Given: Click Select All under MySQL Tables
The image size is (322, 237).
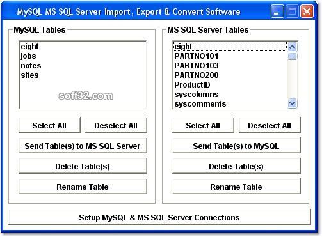Looking at the screenshot, I should pyautogui.click(x=49, y=125).
